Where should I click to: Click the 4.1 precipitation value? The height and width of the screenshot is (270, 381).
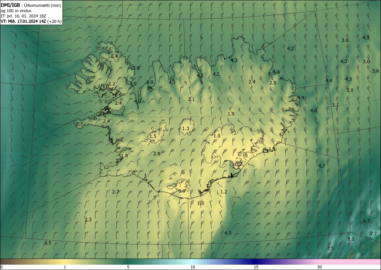pyautogui.click(x=172, y=83)
